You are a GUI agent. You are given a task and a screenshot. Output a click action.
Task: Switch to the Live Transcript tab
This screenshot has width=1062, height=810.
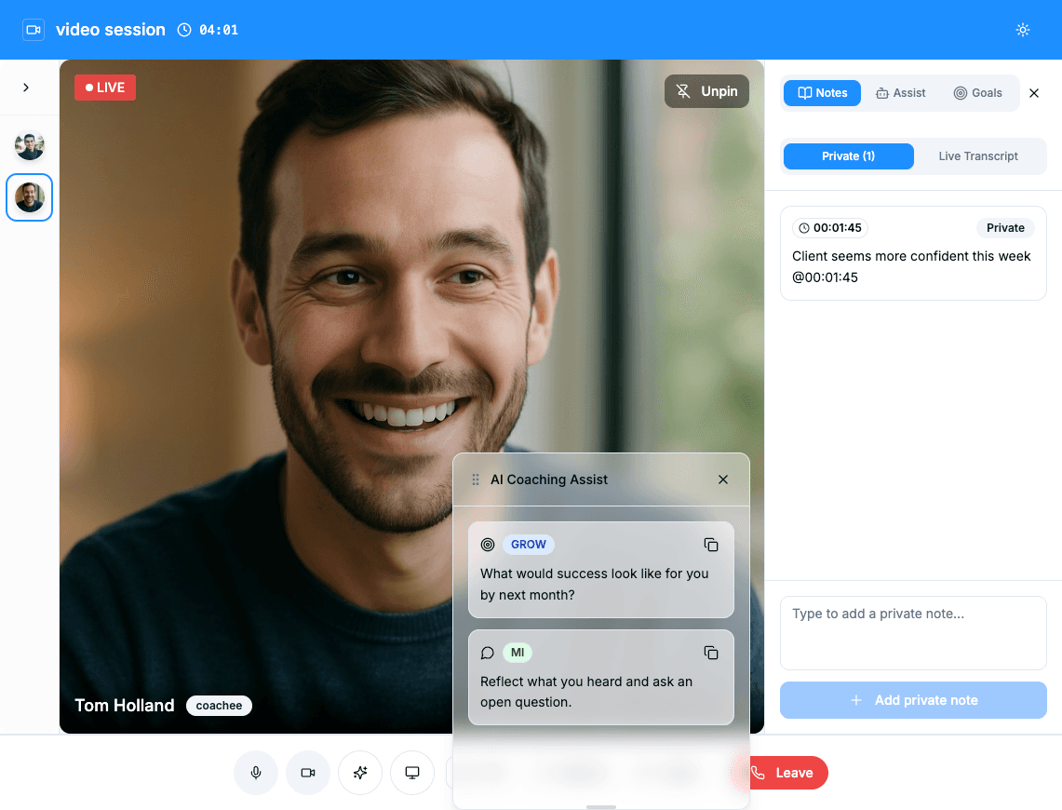[x=978, y=155]
